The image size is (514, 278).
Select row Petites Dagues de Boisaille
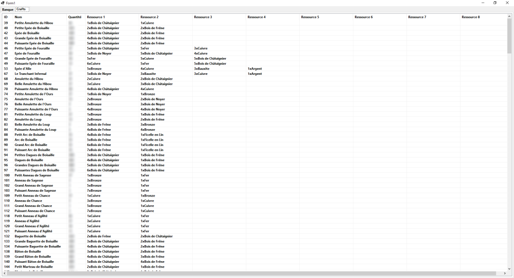(255, 155)
